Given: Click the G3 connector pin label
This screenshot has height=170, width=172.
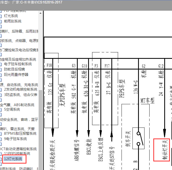Looking at the screenshot, I should (74, 66).
